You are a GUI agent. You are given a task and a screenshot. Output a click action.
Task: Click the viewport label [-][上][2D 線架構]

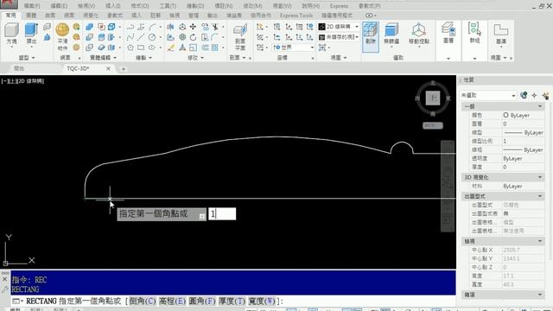pyautogui.click(x=23, y=81)
